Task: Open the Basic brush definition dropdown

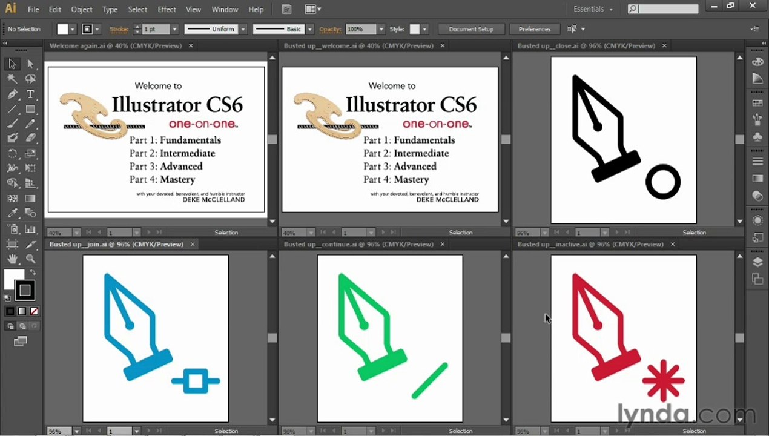Action: tap(309, 29)
